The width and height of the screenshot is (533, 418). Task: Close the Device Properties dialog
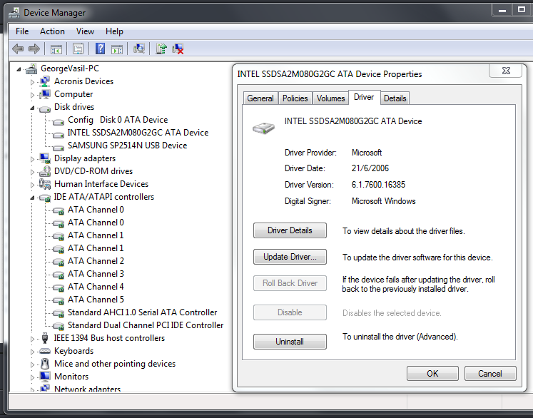[506, 71]
